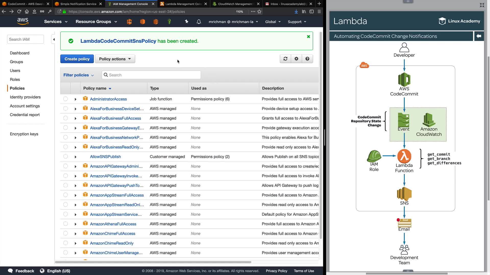This screenshot has width=490, height=275.
Task: Open the Services menu
Action: point(56,22)
